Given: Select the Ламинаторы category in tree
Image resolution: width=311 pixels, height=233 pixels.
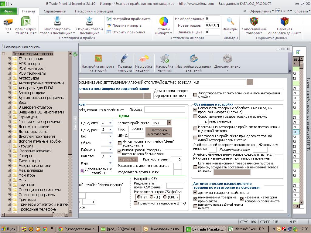Looking at the screenshot, I should click(x=29, y=161).
